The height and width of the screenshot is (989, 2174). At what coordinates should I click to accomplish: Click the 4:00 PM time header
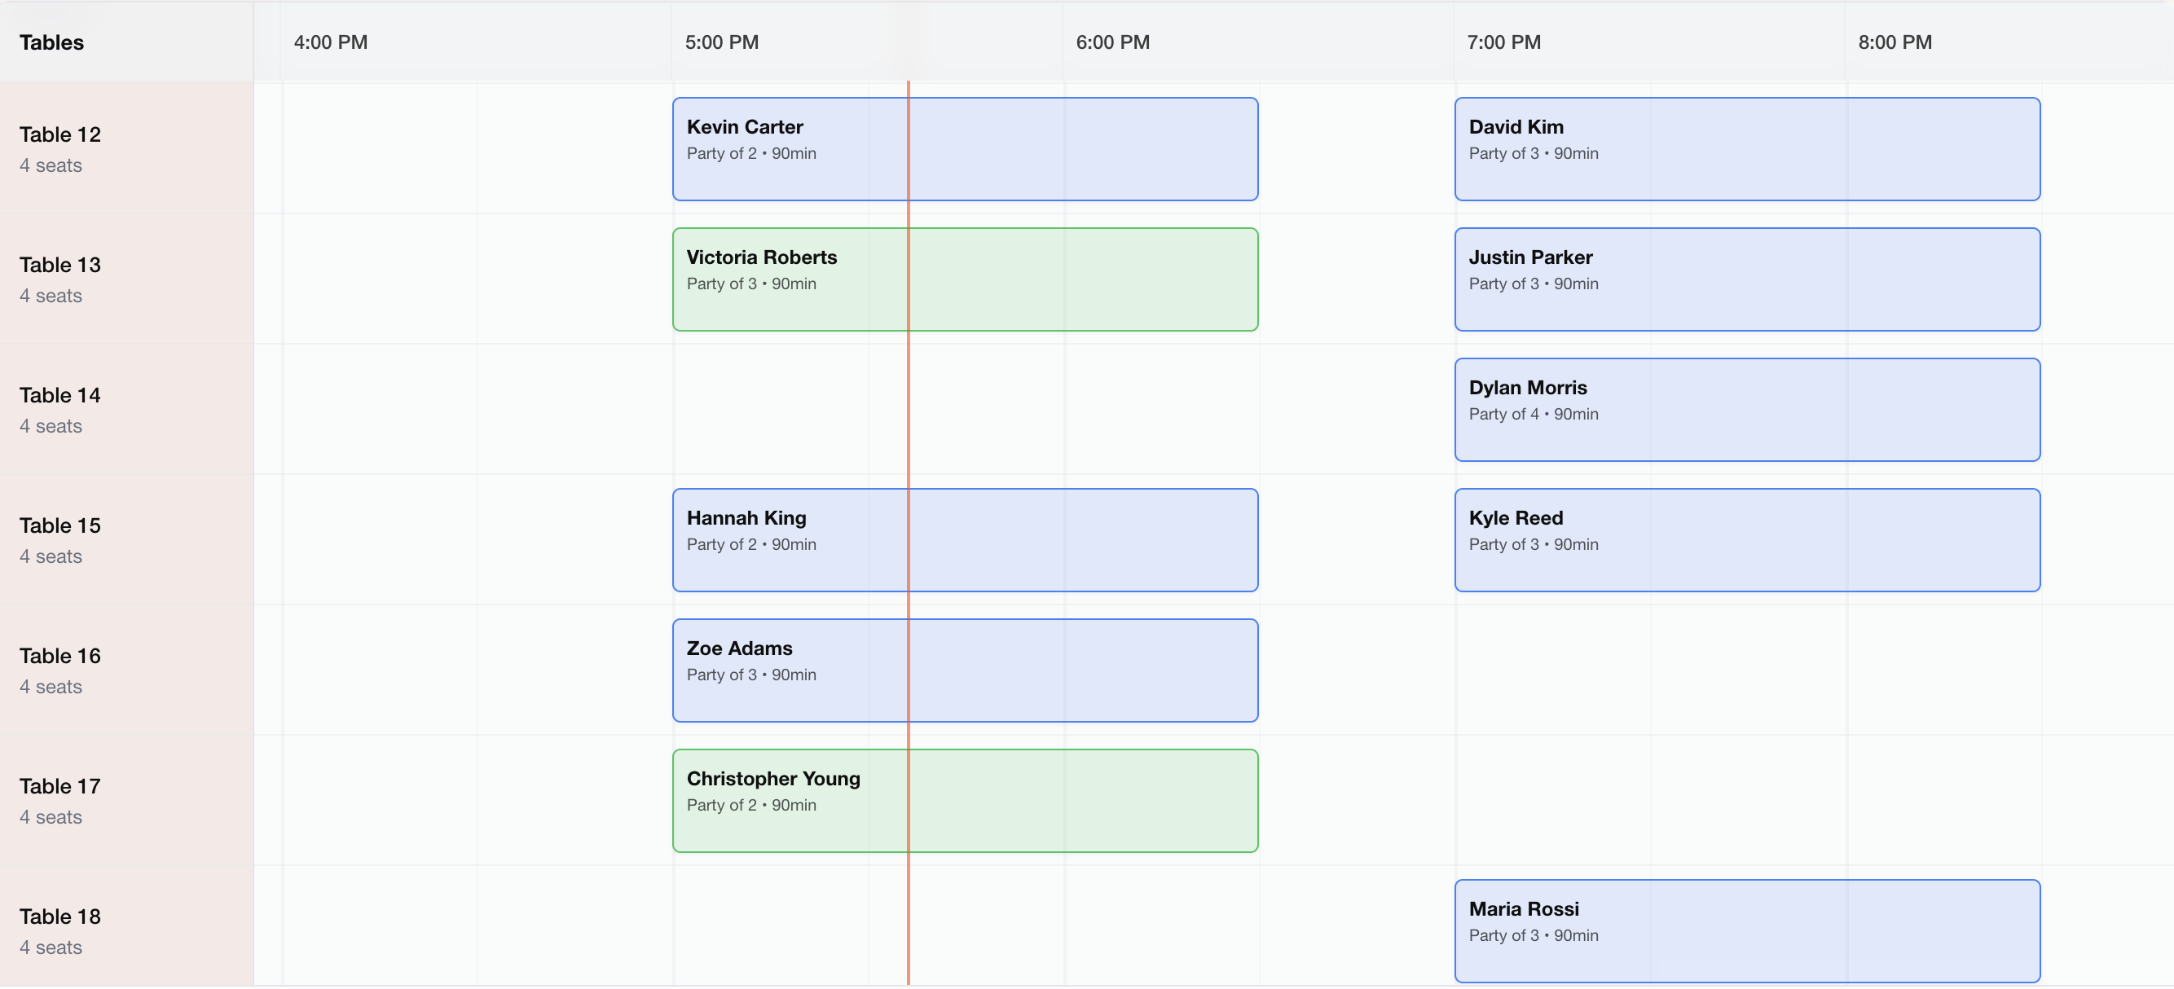coord(331,42)
